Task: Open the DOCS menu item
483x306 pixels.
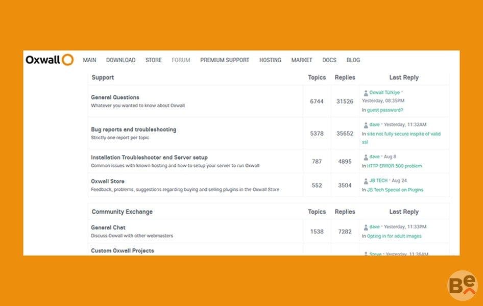Action: pos(329,60)
